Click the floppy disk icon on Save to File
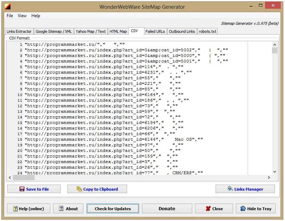Viewport: 285px width, 221px height. 22,189
